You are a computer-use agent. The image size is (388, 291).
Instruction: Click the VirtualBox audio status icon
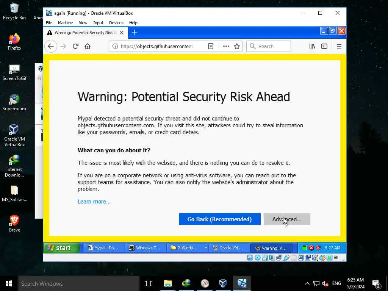coord(272,258)
